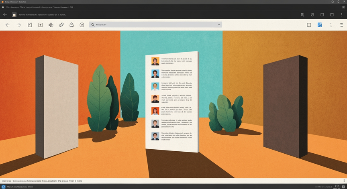The height and width of the screenshot is (189, 347).
Task: Select the last profile photo in the list
Action: (x=155, y=136)
